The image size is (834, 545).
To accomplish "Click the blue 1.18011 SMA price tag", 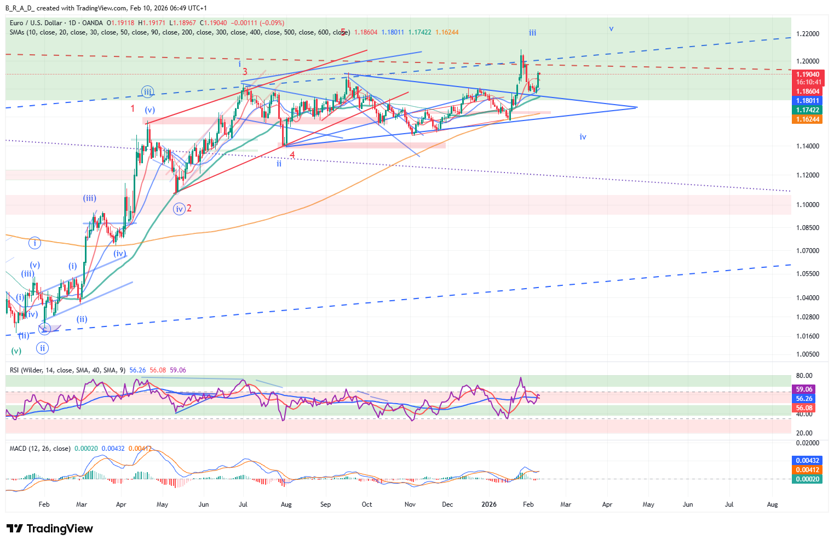I will coord(808,101).
